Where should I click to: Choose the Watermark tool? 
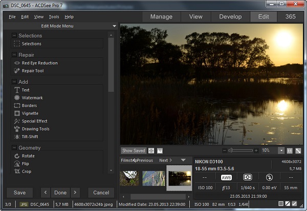click(32, 98)
